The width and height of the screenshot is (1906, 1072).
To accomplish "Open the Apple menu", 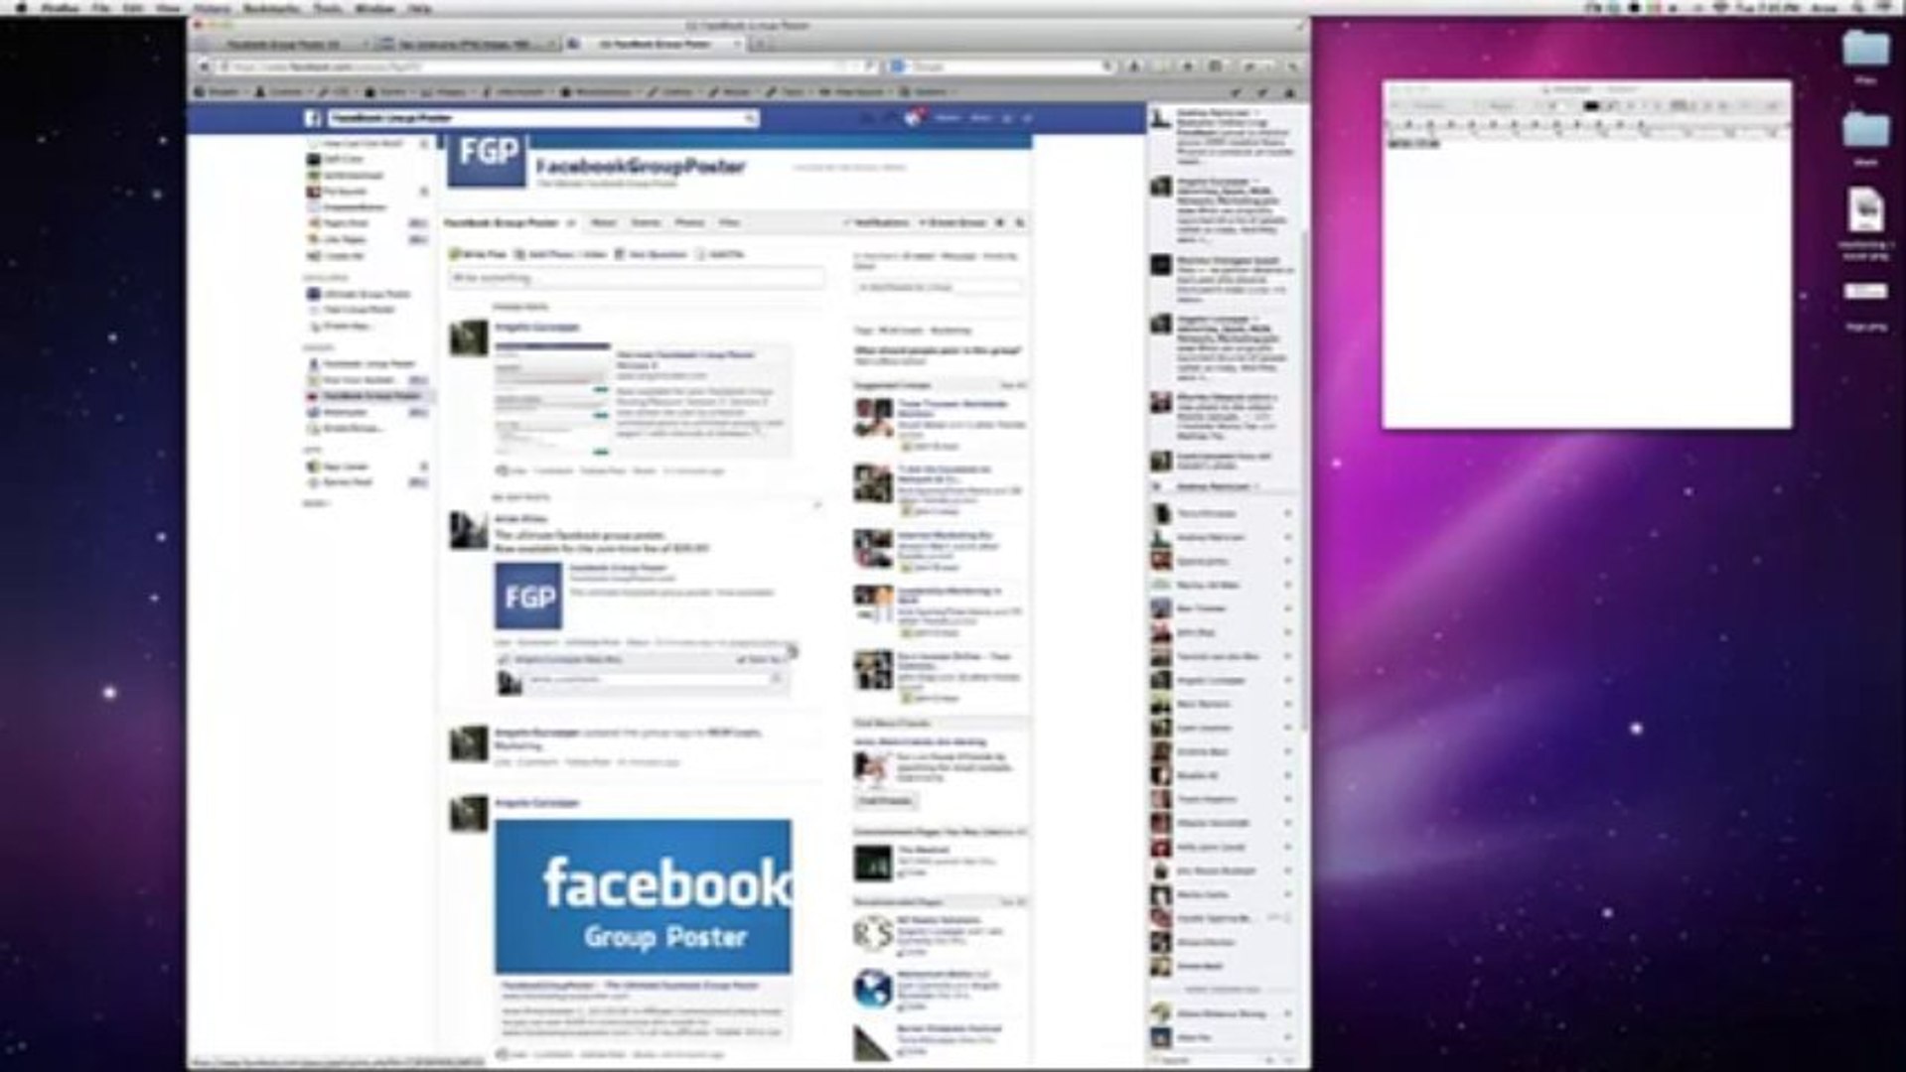I will (x=20, y=8).
